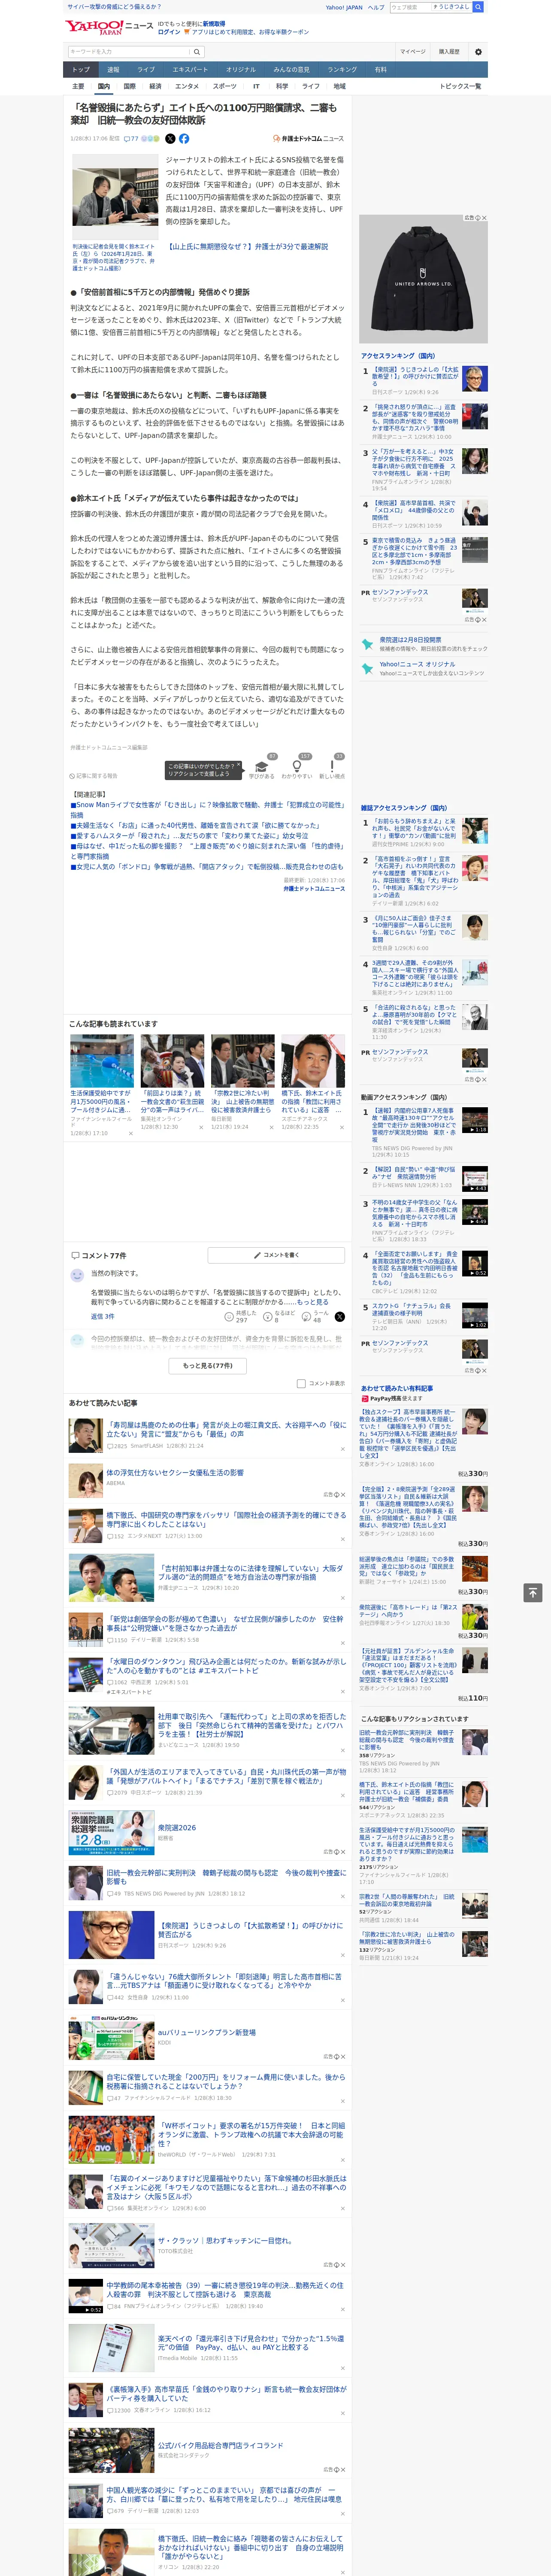Viewport: 551px width, 2576px height.
Task: Select the エンタメ category tab
Action: click(187, 86)
